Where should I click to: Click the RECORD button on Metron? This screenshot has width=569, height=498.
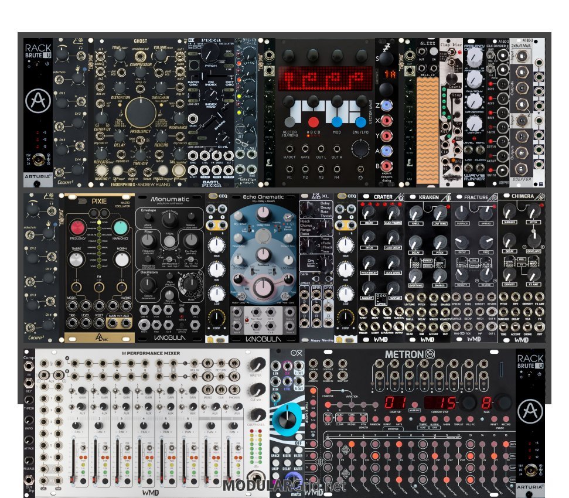(x=506, y=419)
